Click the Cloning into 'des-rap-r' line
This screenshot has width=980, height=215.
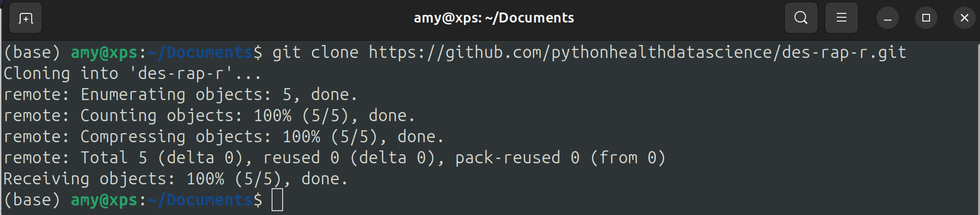[x=132, y=74]
